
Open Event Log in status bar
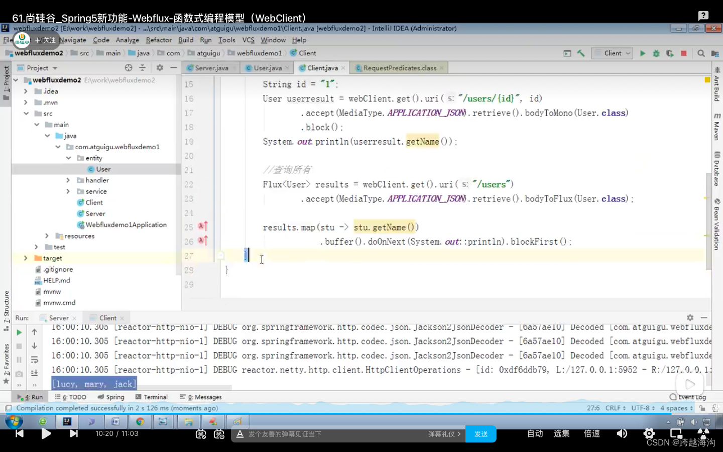[688, 397]
